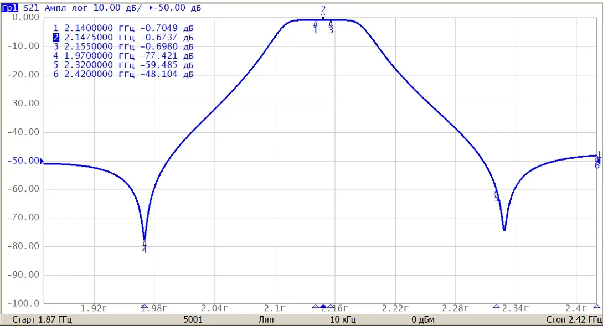Click the Стоп 2.42 ГГц stop frequency field
603x326 pixels.
coord(574,319)
